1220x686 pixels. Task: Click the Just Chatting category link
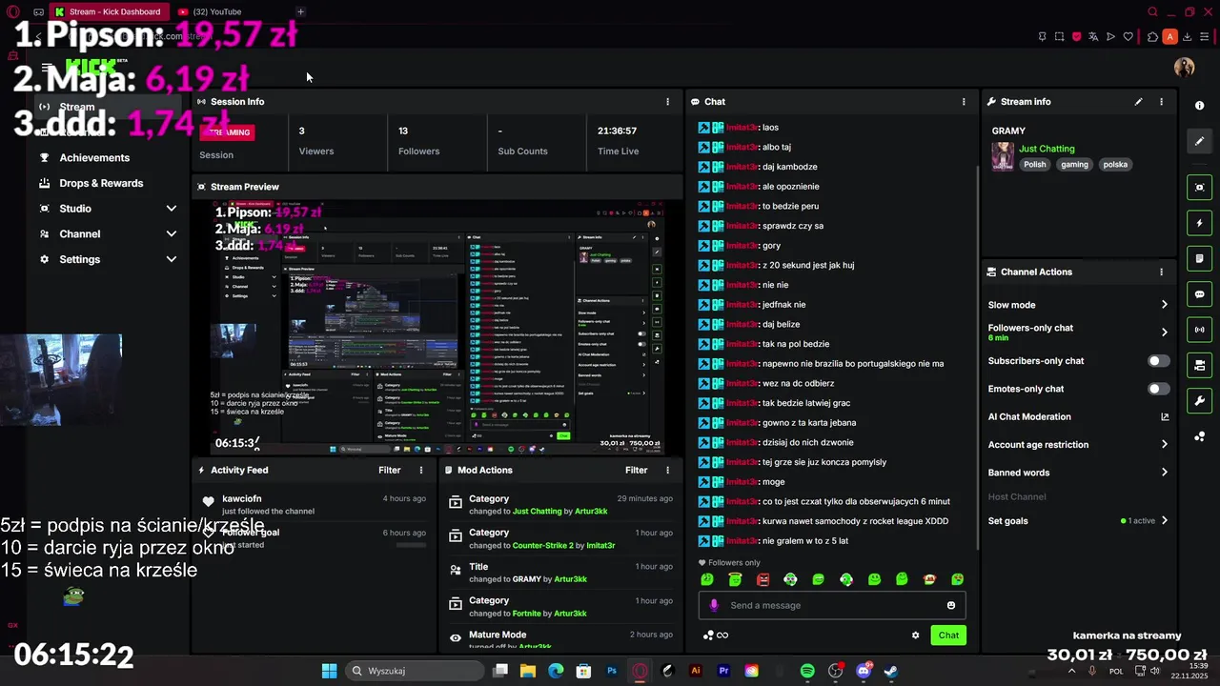pyautogui.click(x=1047, y=149)
